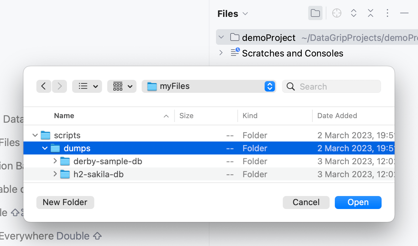This screenshot has width=418, height=246.
Task: Collapse the demoProject tree node
Action: tap(221, 37)
